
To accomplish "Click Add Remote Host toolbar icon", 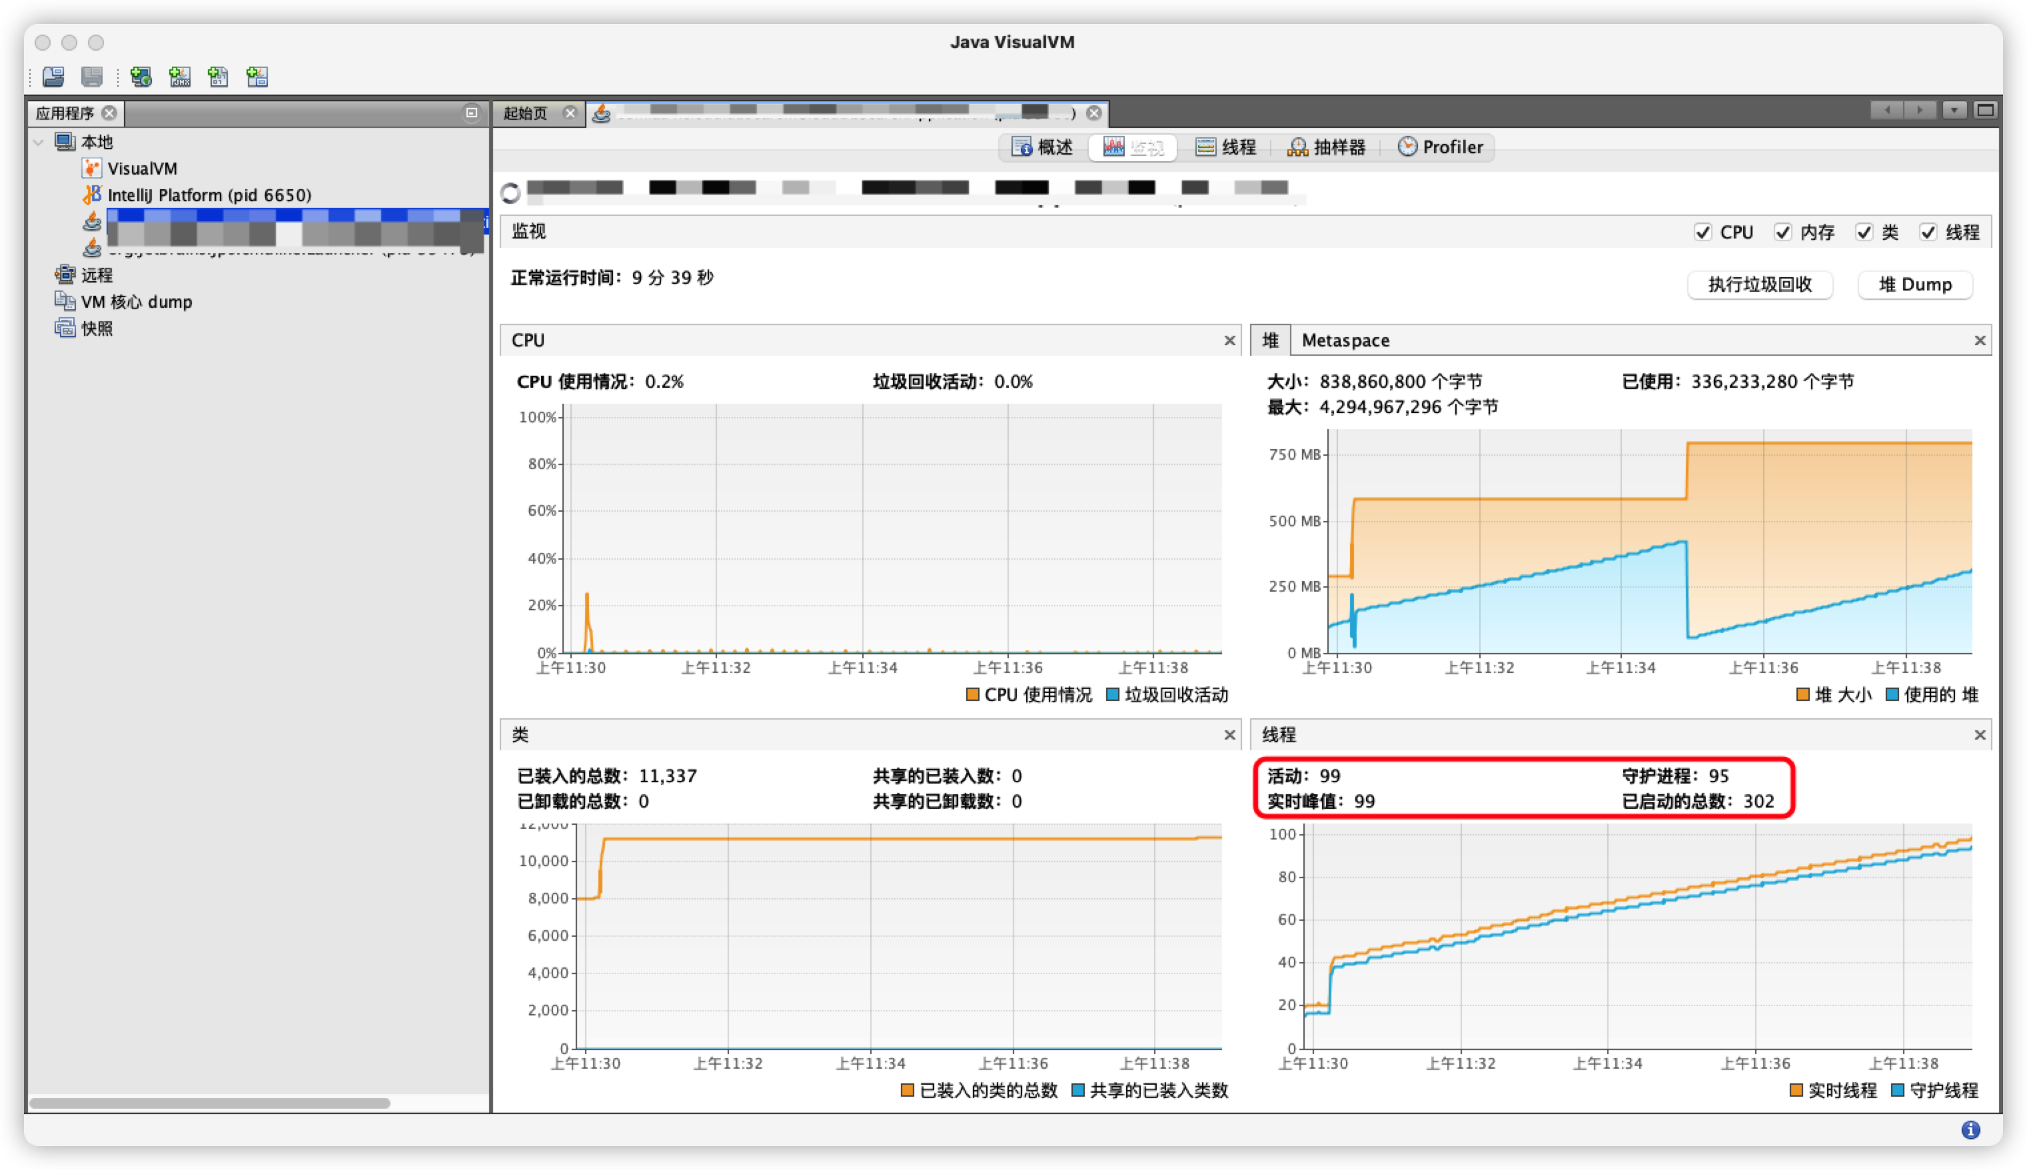I will tap(141, 77).
